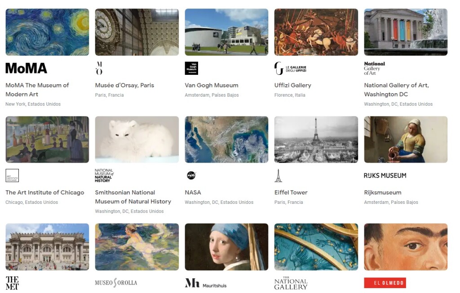Click the red El Olmedo logo

tap(385, 283)
